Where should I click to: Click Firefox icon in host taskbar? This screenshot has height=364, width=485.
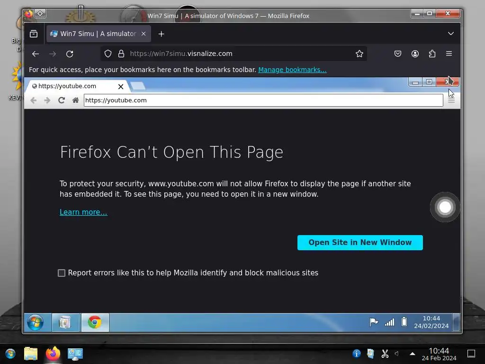point(53,354)
